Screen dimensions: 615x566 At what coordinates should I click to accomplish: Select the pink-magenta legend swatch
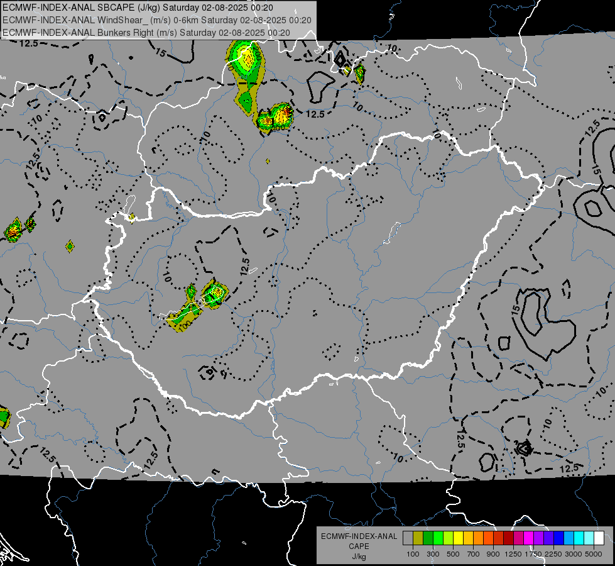point(518,538)
